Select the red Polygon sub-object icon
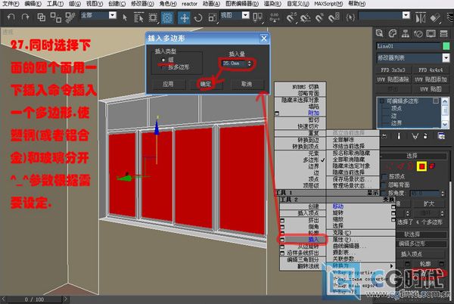The height and width of the screenshot is (304, 454). click(421, 166)
